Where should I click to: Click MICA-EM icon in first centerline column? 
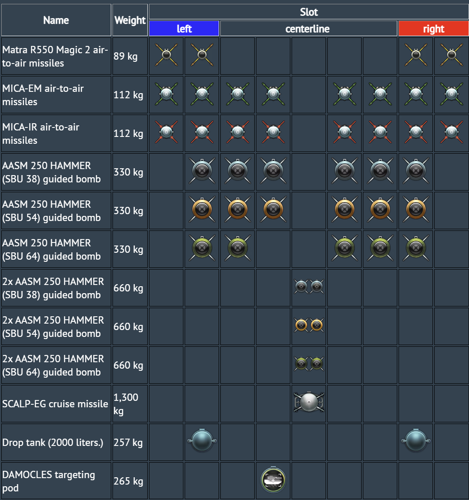238,94
